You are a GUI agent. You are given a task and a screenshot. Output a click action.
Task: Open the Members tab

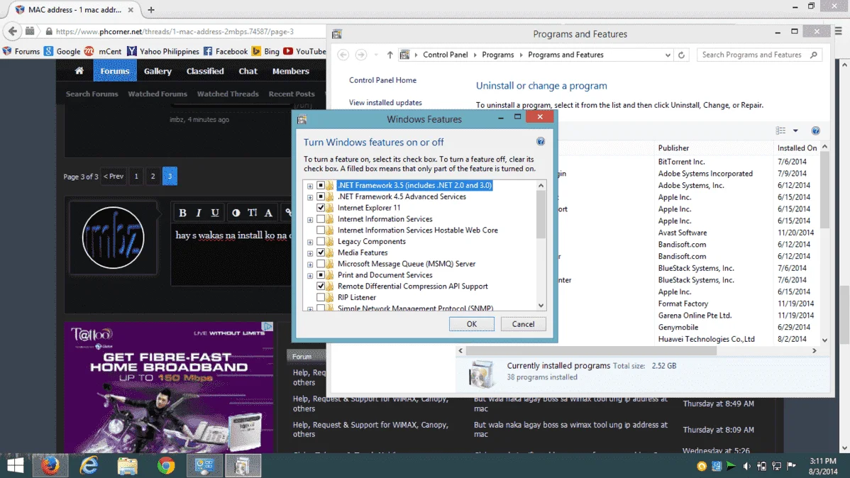pyautogui.click(x=291, y=71)
